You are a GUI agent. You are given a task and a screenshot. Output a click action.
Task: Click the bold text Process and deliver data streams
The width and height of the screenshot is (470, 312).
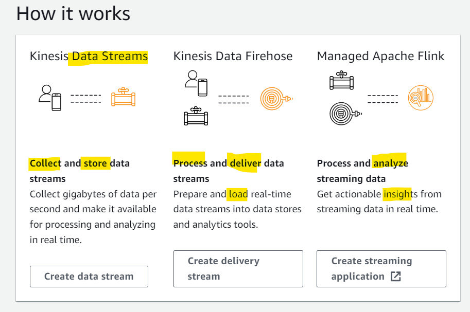[x=229, y=171]
